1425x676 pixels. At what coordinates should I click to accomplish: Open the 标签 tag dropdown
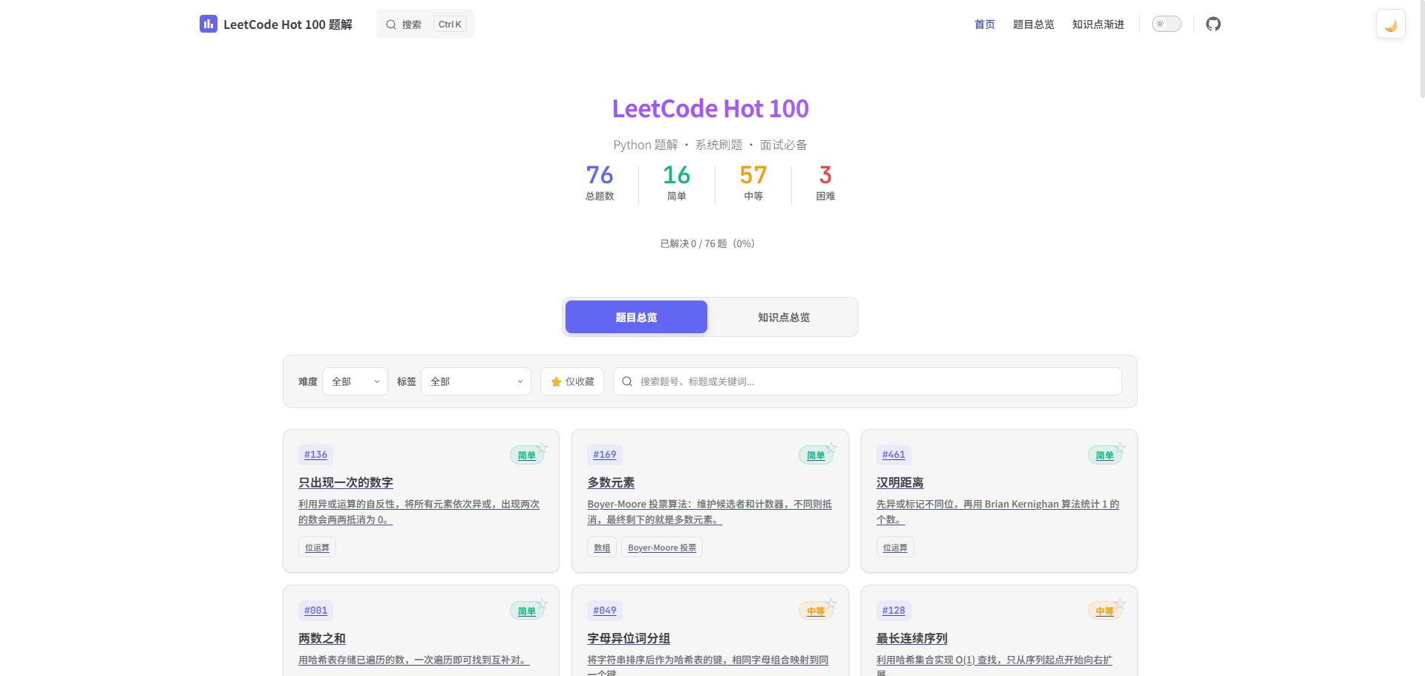click(476, 381)
